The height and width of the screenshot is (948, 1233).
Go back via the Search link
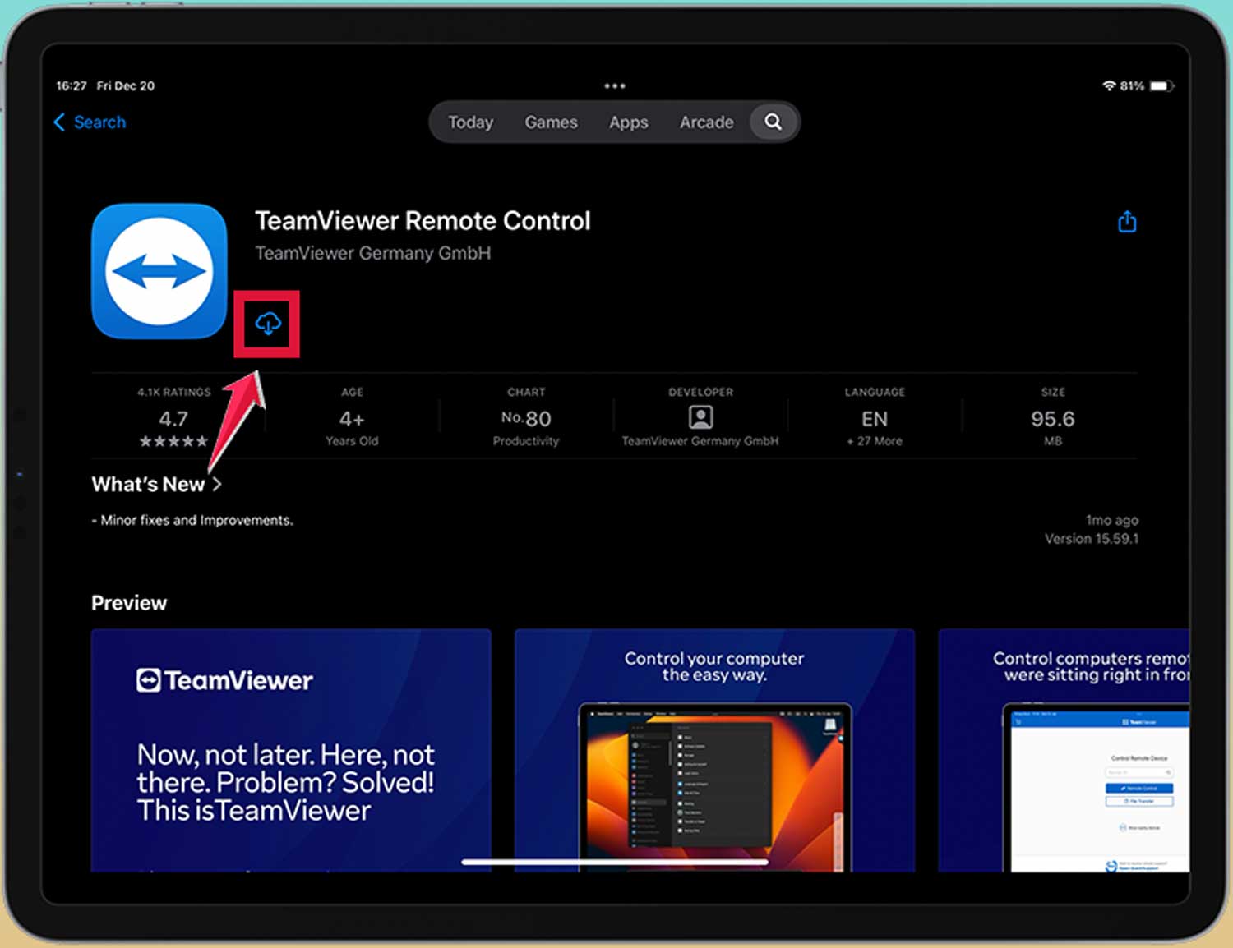[x=99, y=122]
